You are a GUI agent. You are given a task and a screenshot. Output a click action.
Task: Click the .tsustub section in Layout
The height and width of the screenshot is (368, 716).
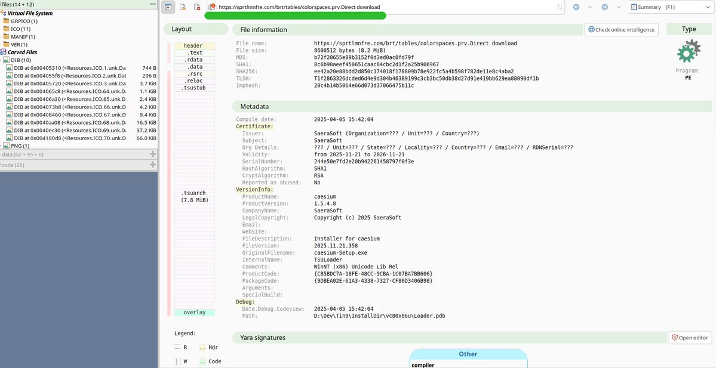195,88
